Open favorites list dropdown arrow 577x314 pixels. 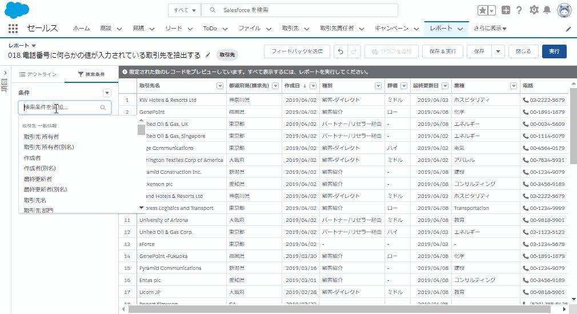492,10
